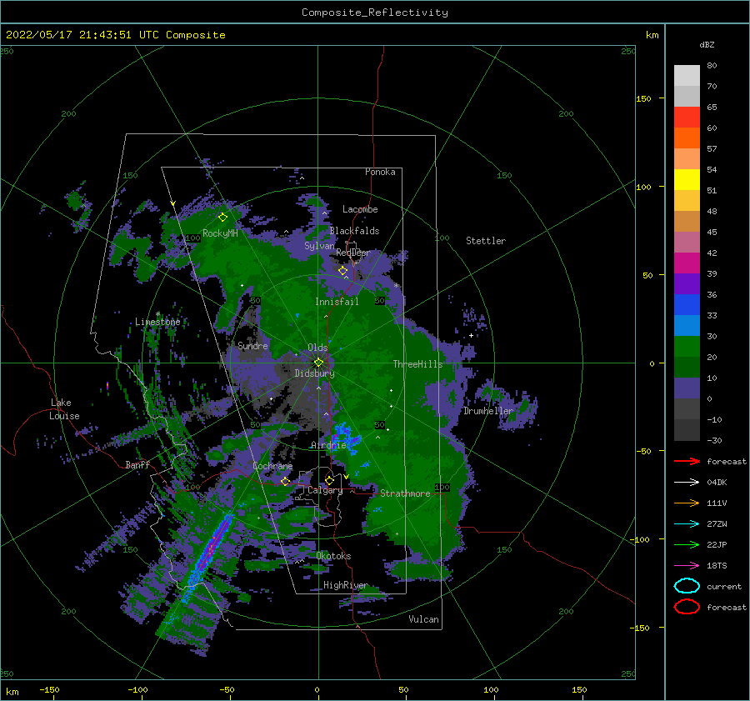Click the Lacombe city label
Viewport: 750px width, 701px height.
pos(360,209)
